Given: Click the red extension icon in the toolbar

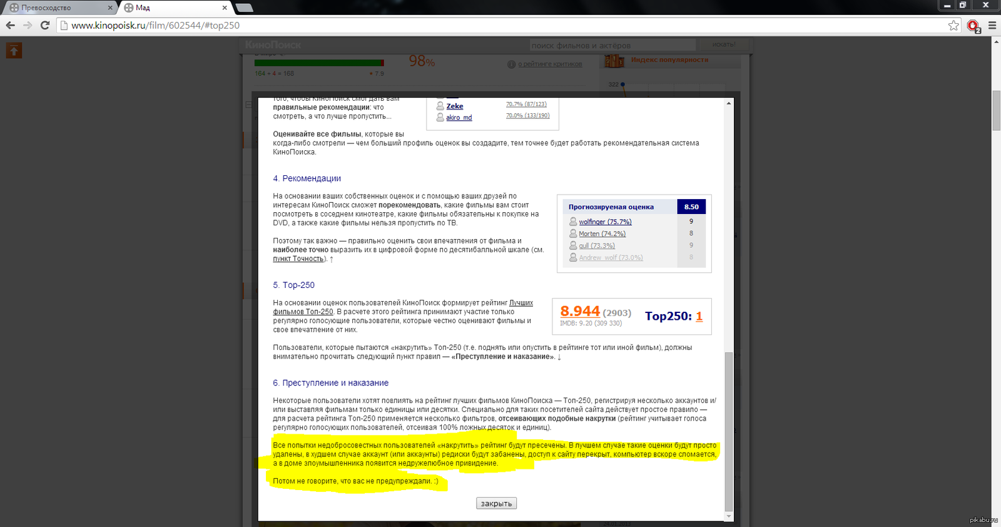Looking at the screenshot, I should point(973,26).
